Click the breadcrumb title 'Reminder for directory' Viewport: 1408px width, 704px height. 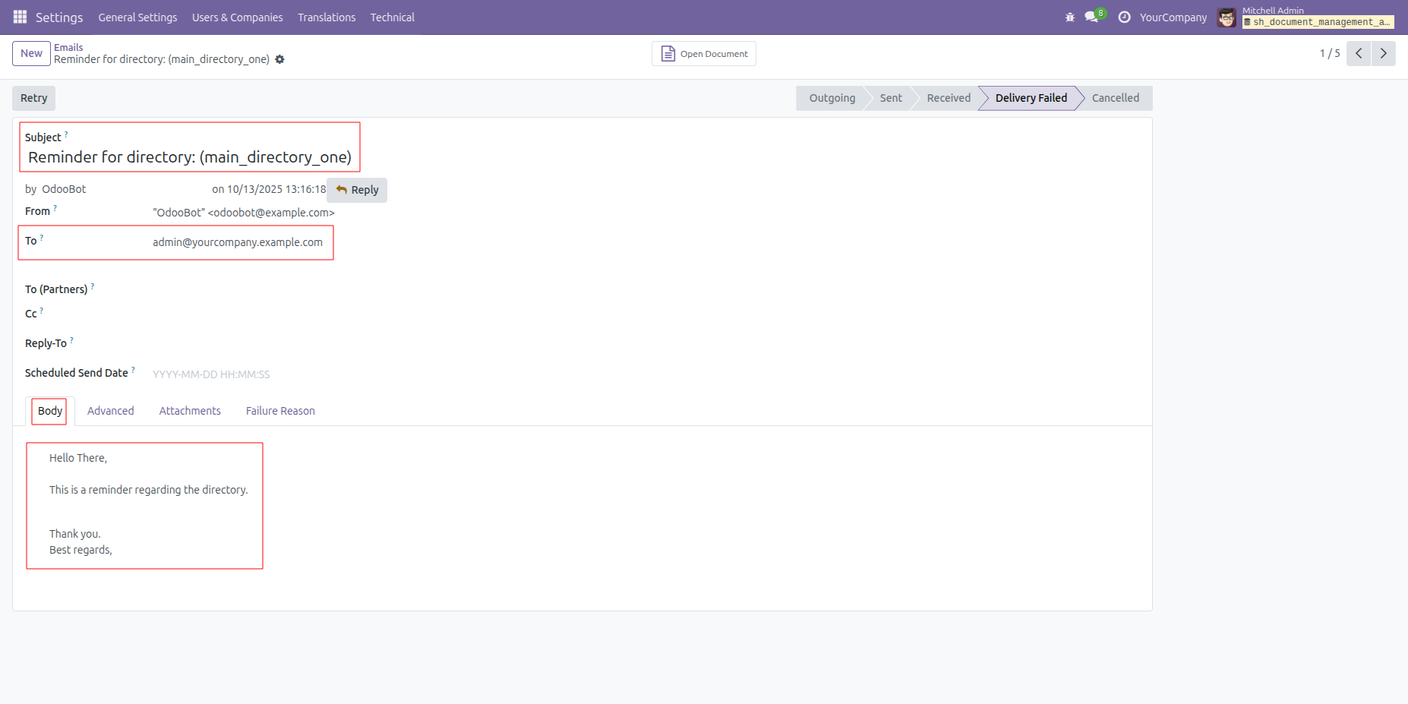(162, 59)
